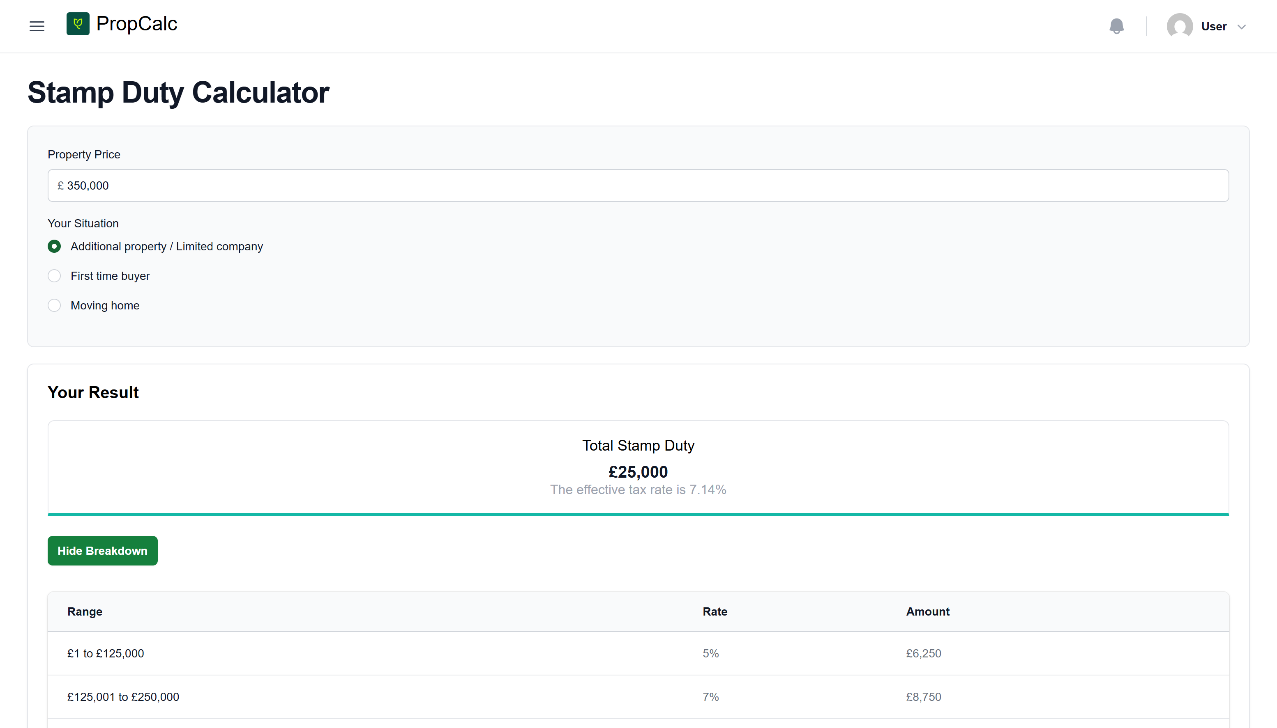This screenshot has width=1277, height=728.
Task: Click the pound symbol in price field
Action: 60,185
